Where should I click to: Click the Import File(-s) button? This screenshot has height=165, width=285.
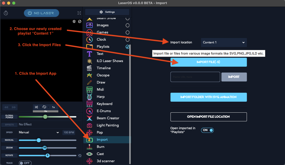click(x=208, y=62)
